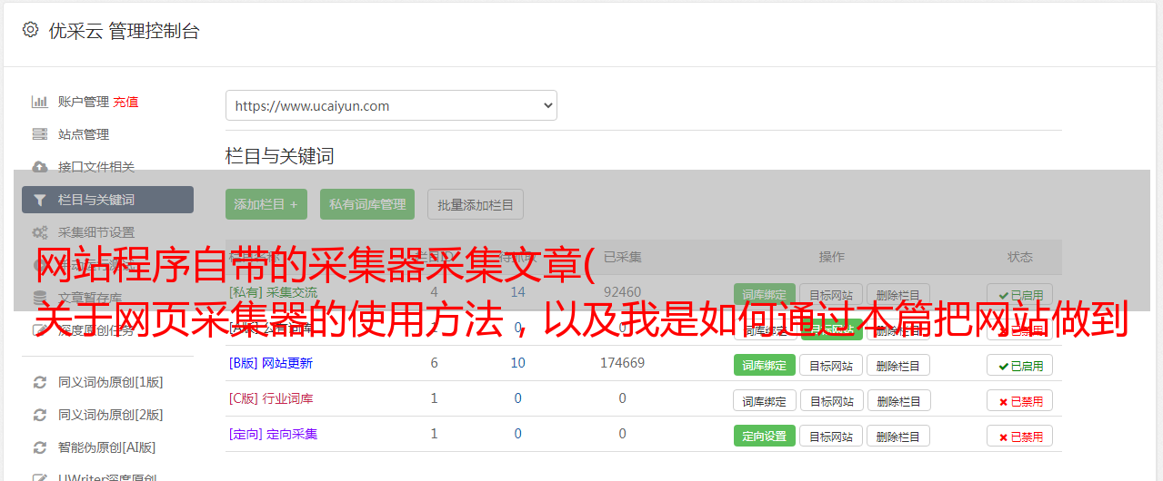Open the [私有] 采集交流 category link
The height and width of the screenshot is (481, 1163).
click(274, 292)
